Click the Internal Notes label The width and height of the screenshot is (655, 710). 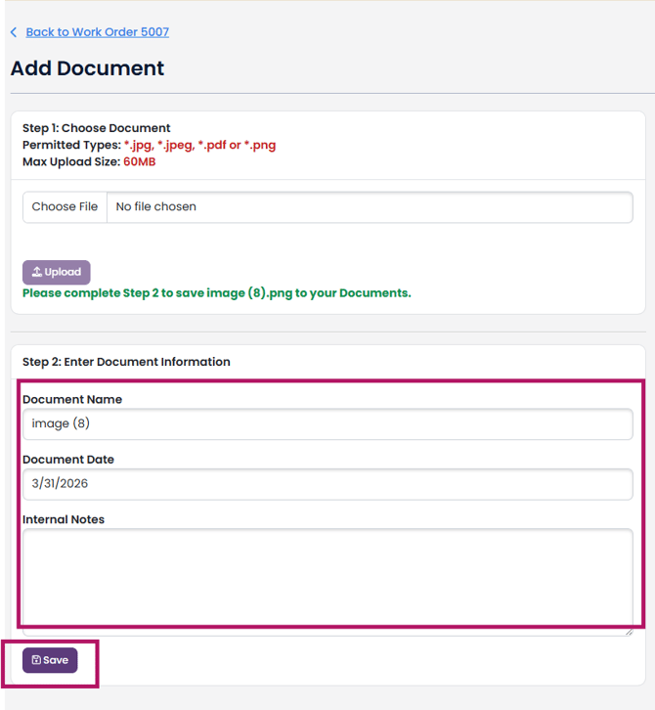click(x=64, y=519)
